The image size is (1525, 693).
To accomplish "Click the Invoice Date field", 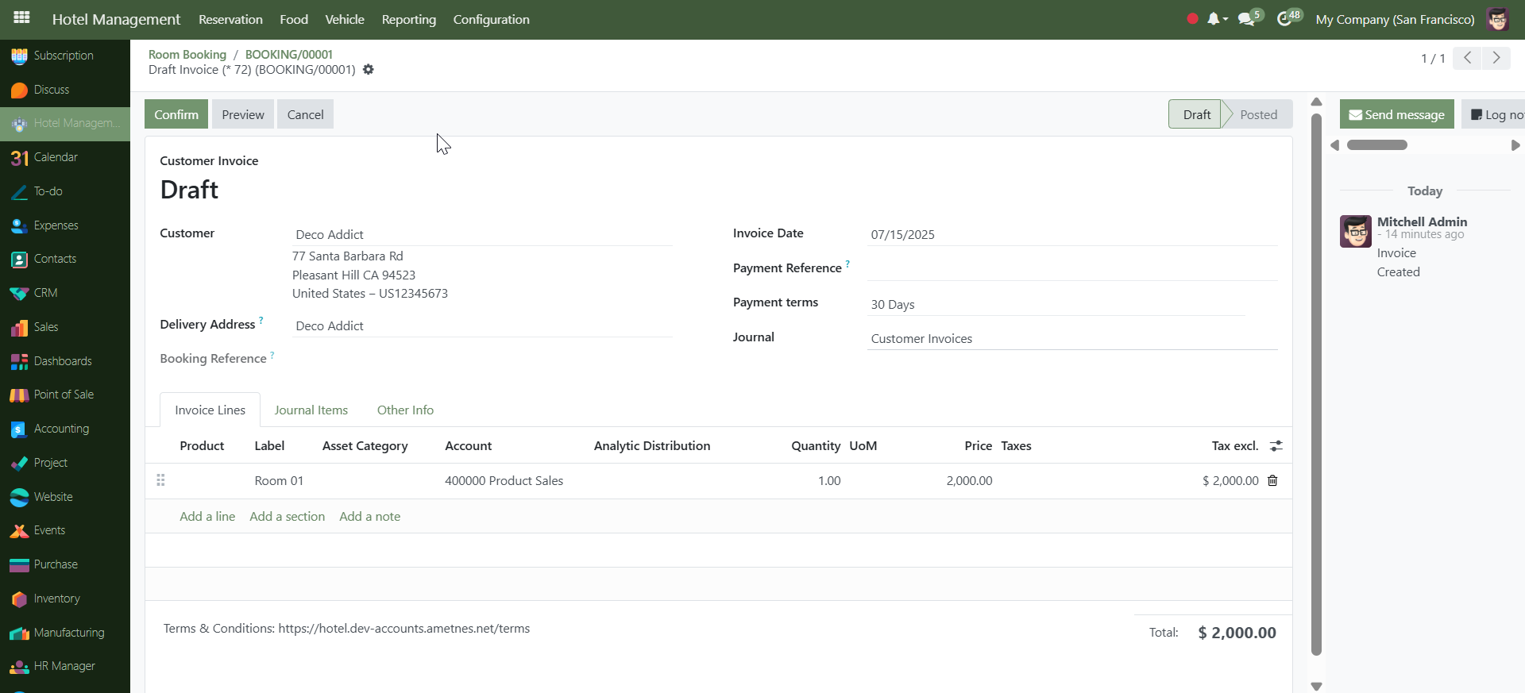I will point(1072,235).
